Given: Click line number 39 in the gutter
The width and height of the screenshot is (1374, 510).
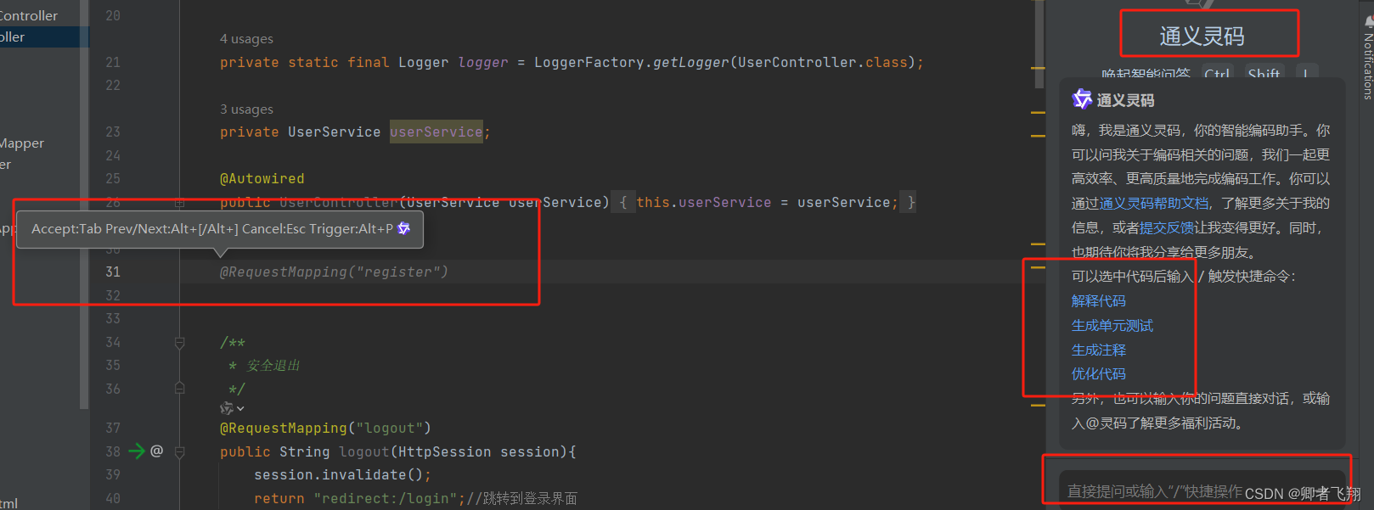Looking at the screenshot, I should pos(113,474).
